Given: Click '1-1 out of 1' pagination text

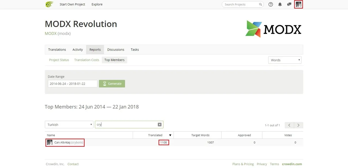Looking at the screenshot, I should 272,125.
